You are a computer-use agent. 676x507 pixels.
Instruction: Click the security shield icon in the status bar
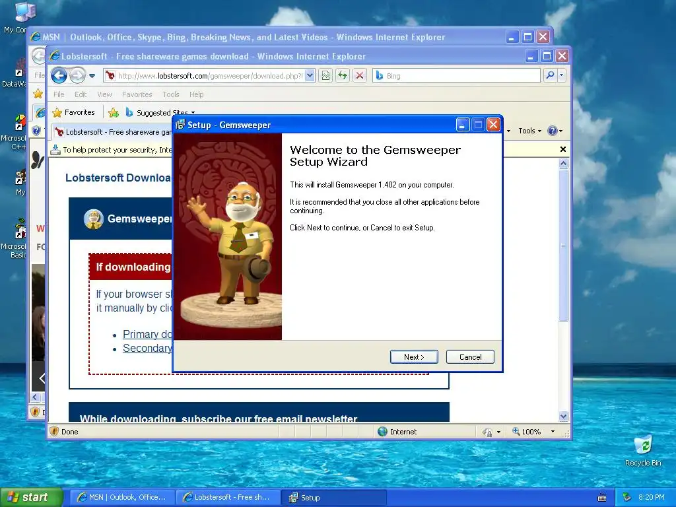[54, 431]
